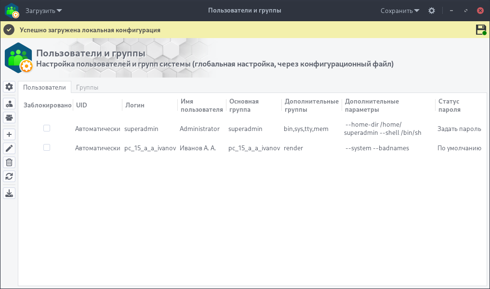
Task: Open application preferences via the titlebar gear
Action: [x=431, y=10]
